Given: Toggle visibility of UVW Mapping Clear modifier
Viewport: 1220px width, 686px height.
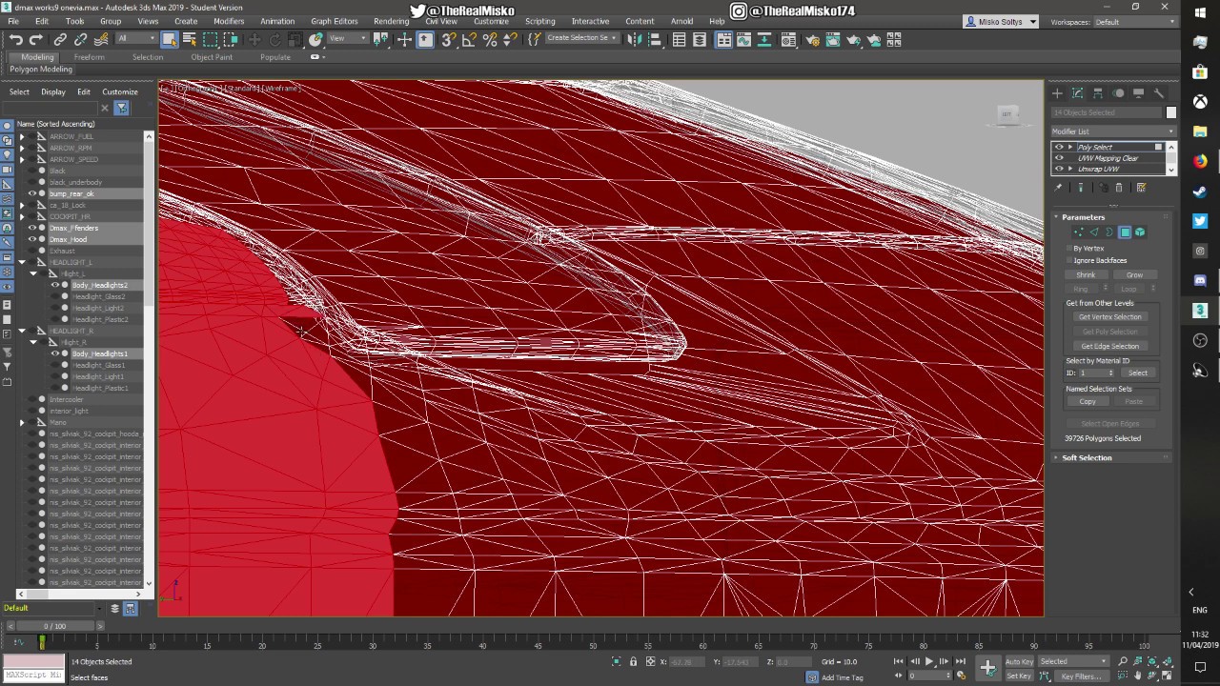Looking at the screenshot, I should coord(1058,158).
